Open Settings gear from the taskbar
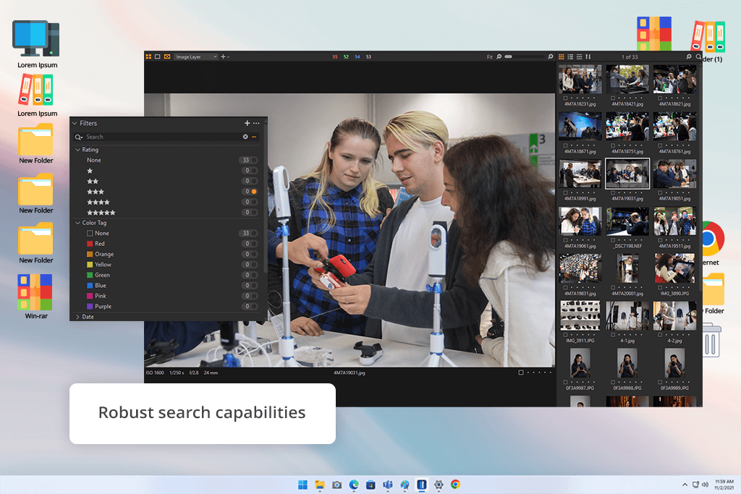Viewport: 741px width, 494px height. [x=439, y=485]
